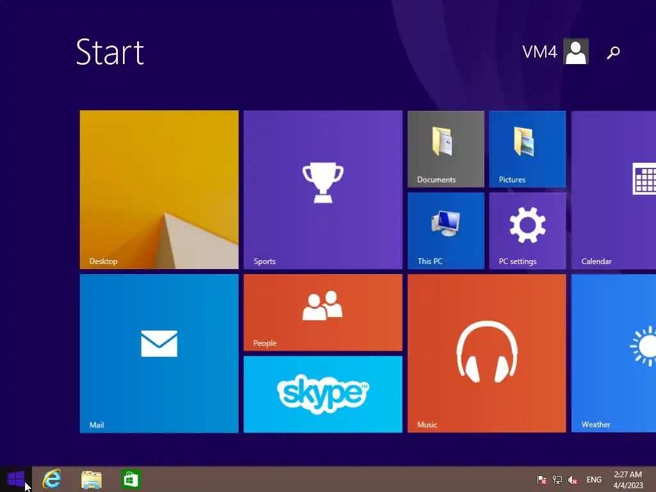Click the Action Center flag tray icon
Screen dimensions: 656x492
(542, 480)
